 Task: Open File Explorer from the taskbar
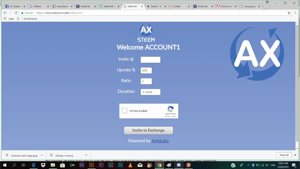(x=53, y=165)
